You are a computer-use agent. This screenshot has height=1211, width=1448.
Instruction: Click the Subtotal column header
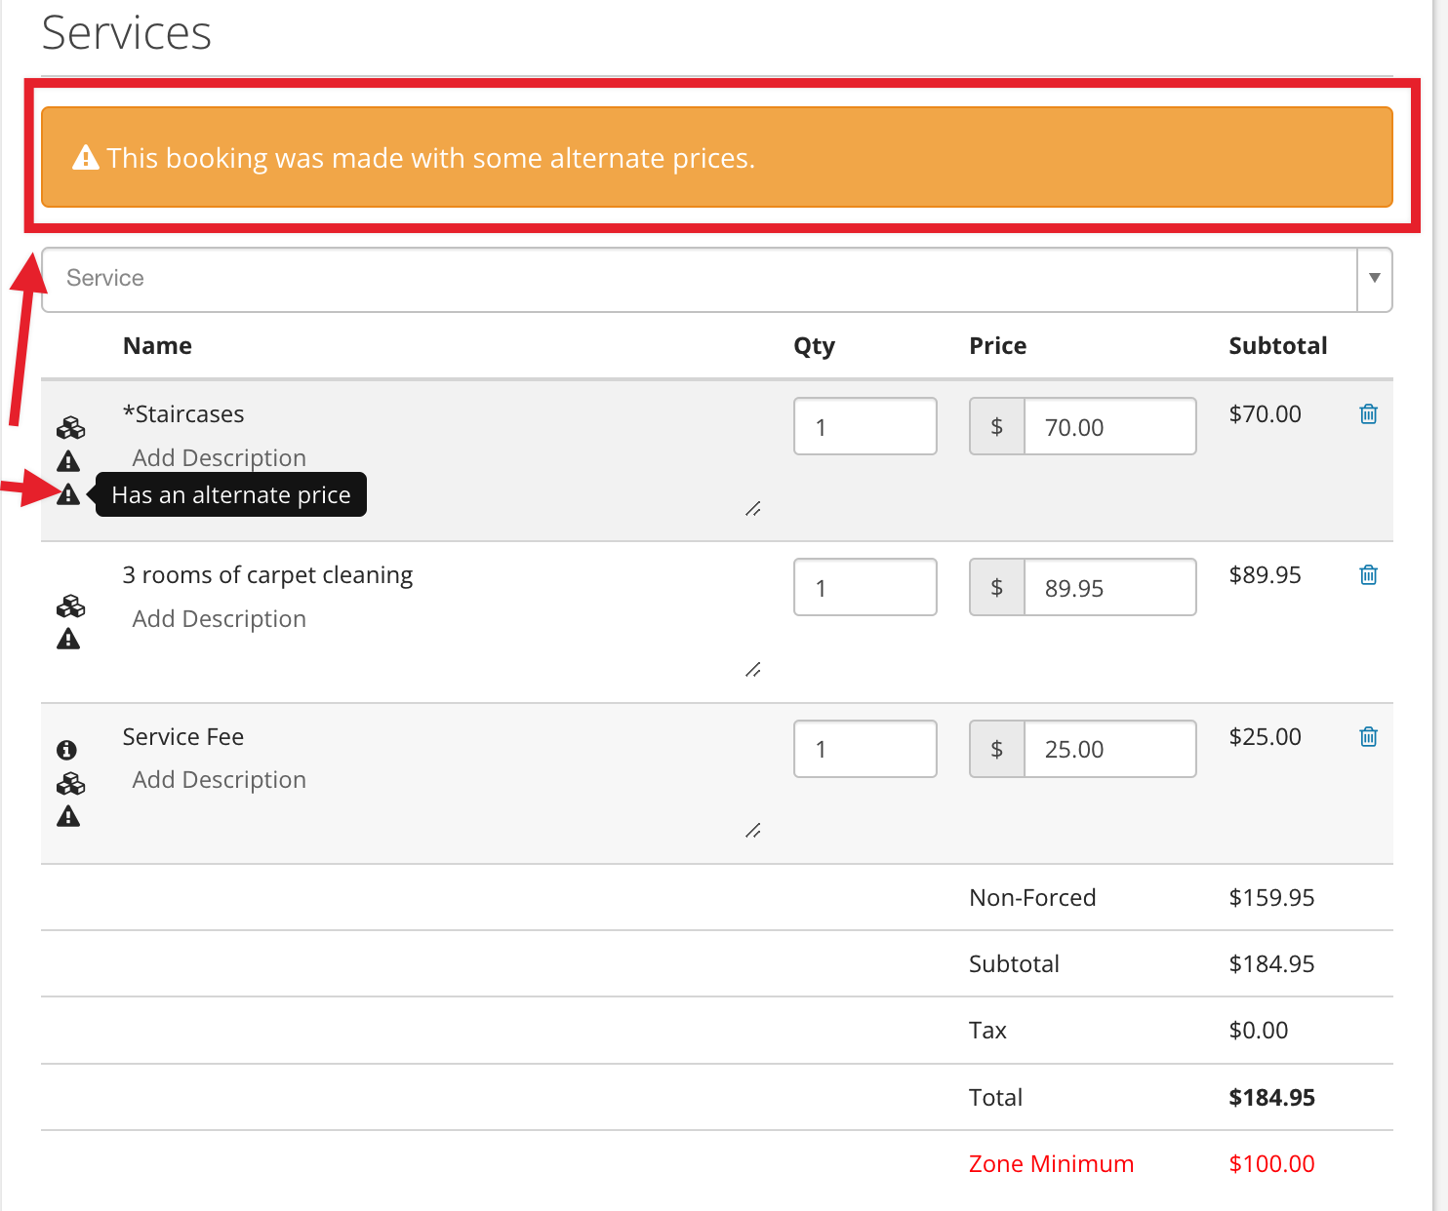1278,346
